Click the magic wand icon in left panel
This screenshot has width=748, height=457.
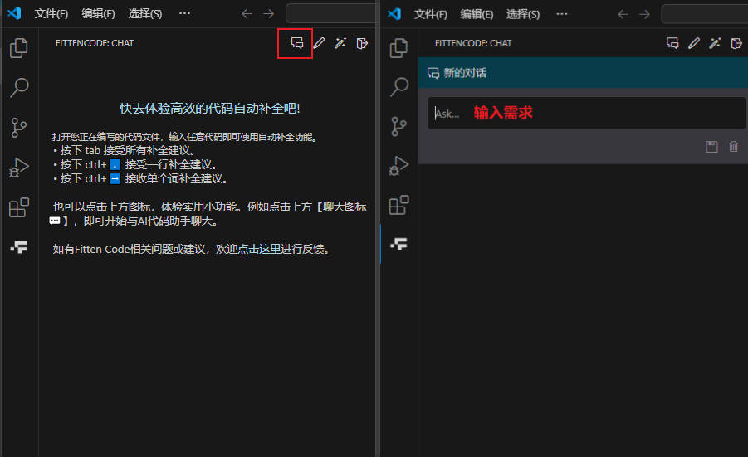click(x=340, y=43)
